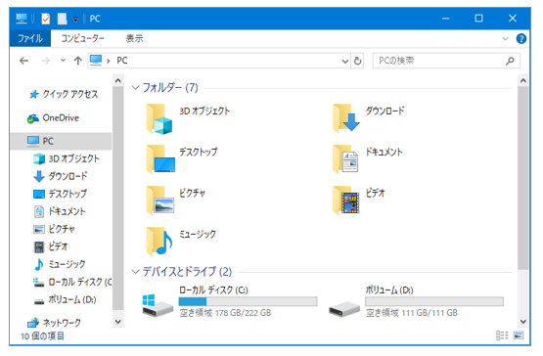
Task: Click the C: drive usage bar
Action: point(248,301)
